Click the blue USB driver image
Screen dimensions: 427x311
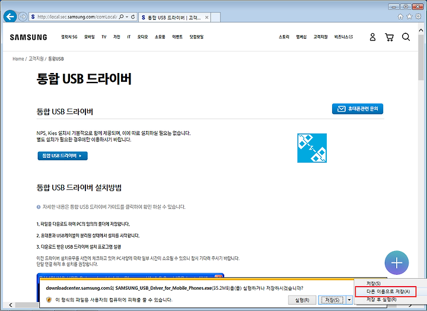click(x=312, y=148)
